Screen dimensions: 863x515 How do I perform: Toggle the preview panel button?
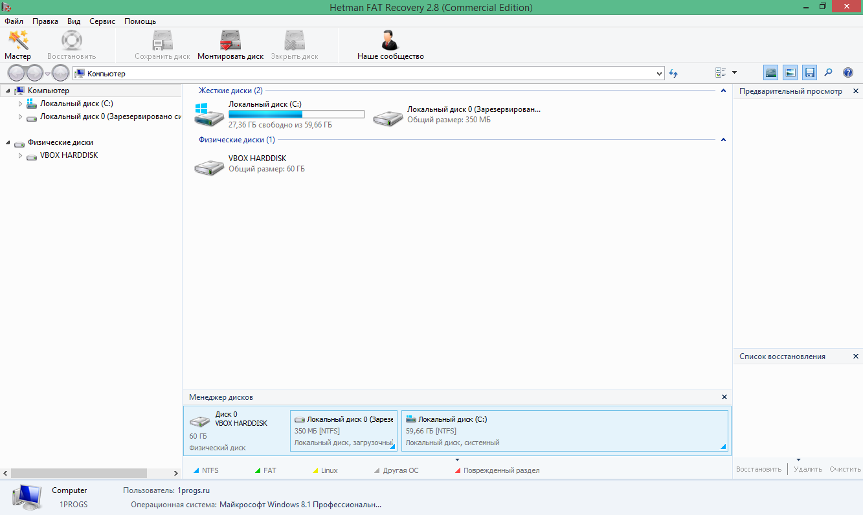(x=790, y=72)
